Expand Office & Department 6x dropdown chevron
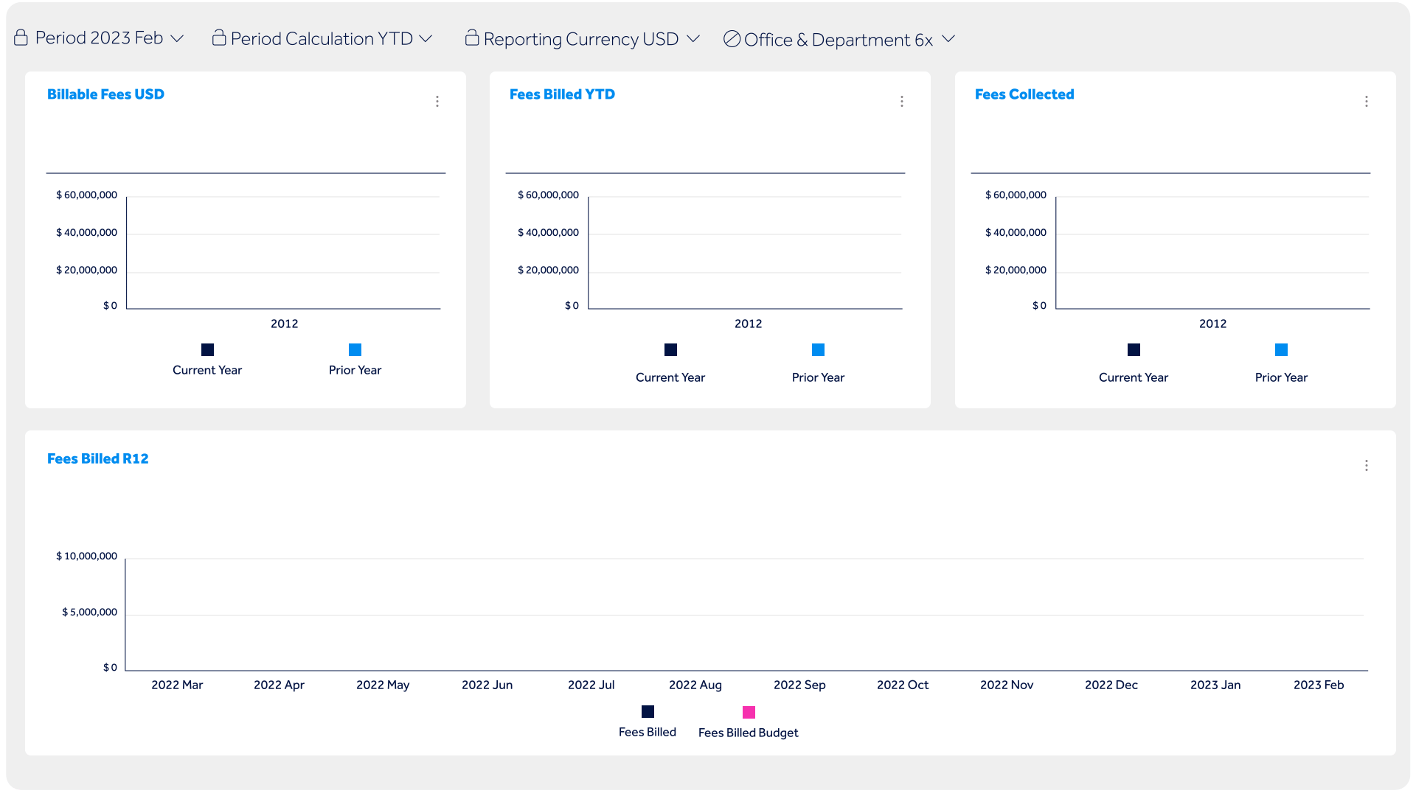Image resolution: width=1416 pixels, height=796 pixels. click(x=948, y=39)
